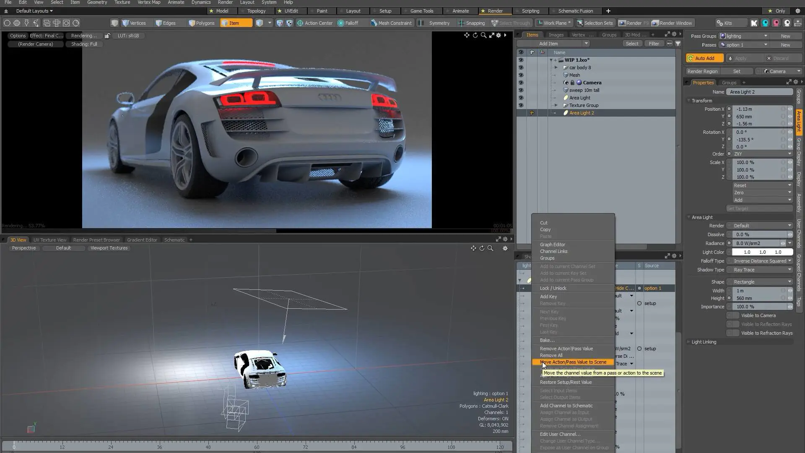805x453 pixels.
Task: Select Vertices selection mode
Action: [x=134, y=23]
